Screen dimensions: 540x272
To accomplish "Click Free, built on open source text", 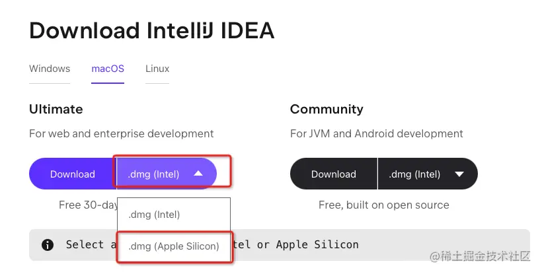I will click(383, 205).
